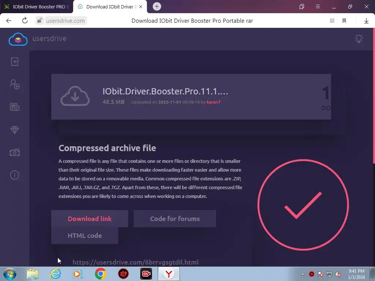Viewport: 375px width, 281px height.
Task: Open the red gear Driver Booster taskbar icon
Action: coord(123,274)
